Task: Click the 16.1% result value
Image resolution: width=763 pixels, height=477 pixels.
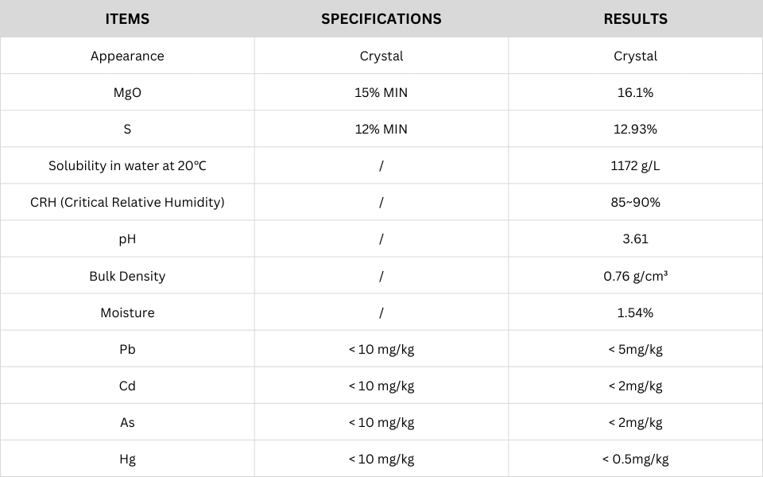Action: tap(636, 92)
